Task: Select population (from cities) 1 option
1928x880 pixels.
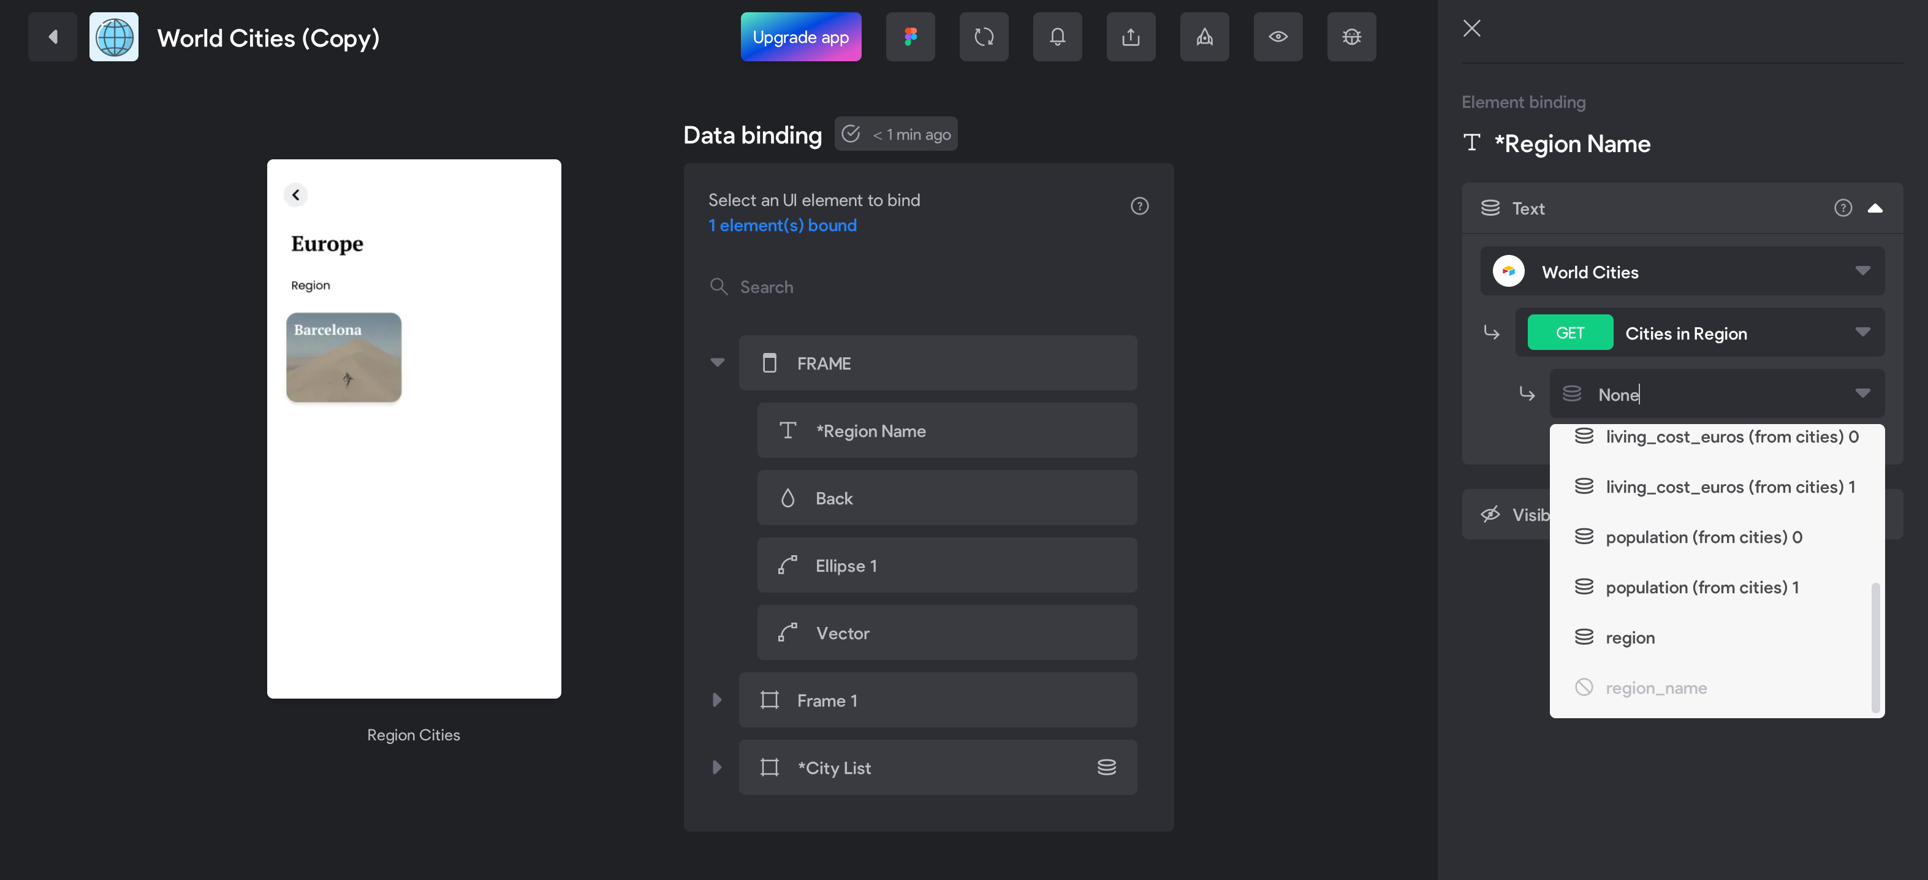Action: coord(1717,586)
